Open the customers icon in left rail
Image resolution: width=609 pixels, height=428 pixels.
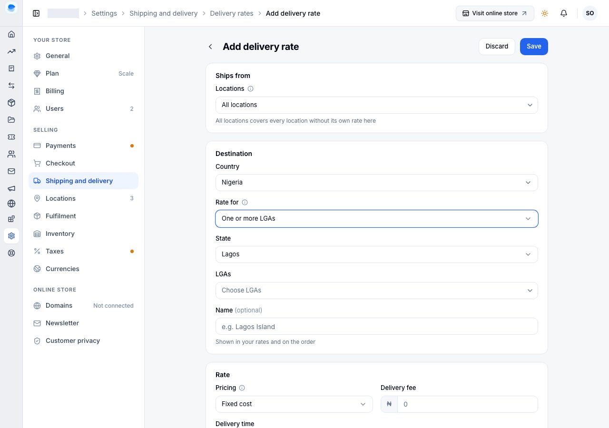(11, 154)
